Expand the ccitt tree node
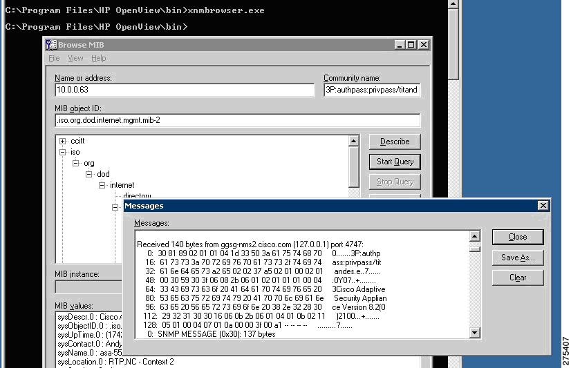 click(63, 141)
